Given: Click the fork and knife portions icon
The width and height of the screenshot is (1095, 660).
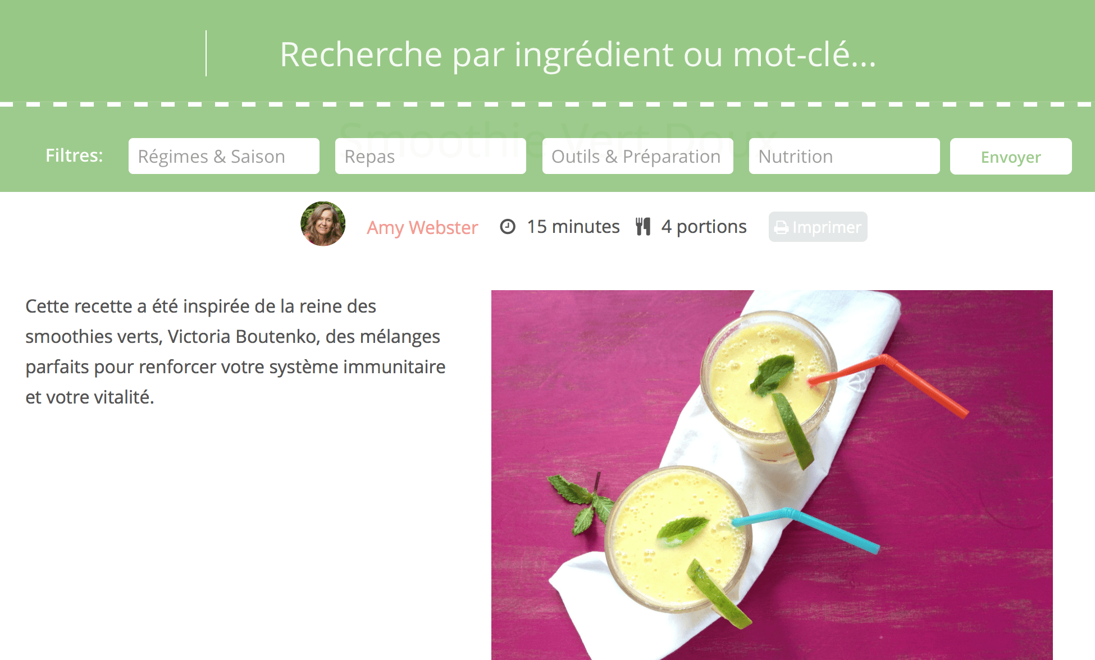Looking at the screenshot, I should click(x=643, y=226).
